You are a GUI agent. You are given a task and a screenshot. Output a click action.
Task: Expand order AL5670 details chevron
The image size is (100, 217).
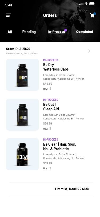(89, 51)
